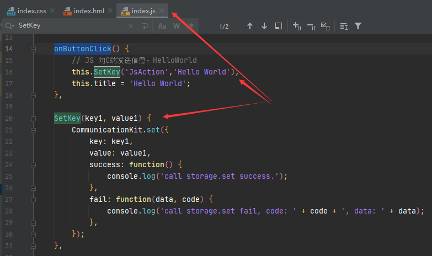
Task: Click the SetKey definition on line 20
Action: tap(67, 118)
